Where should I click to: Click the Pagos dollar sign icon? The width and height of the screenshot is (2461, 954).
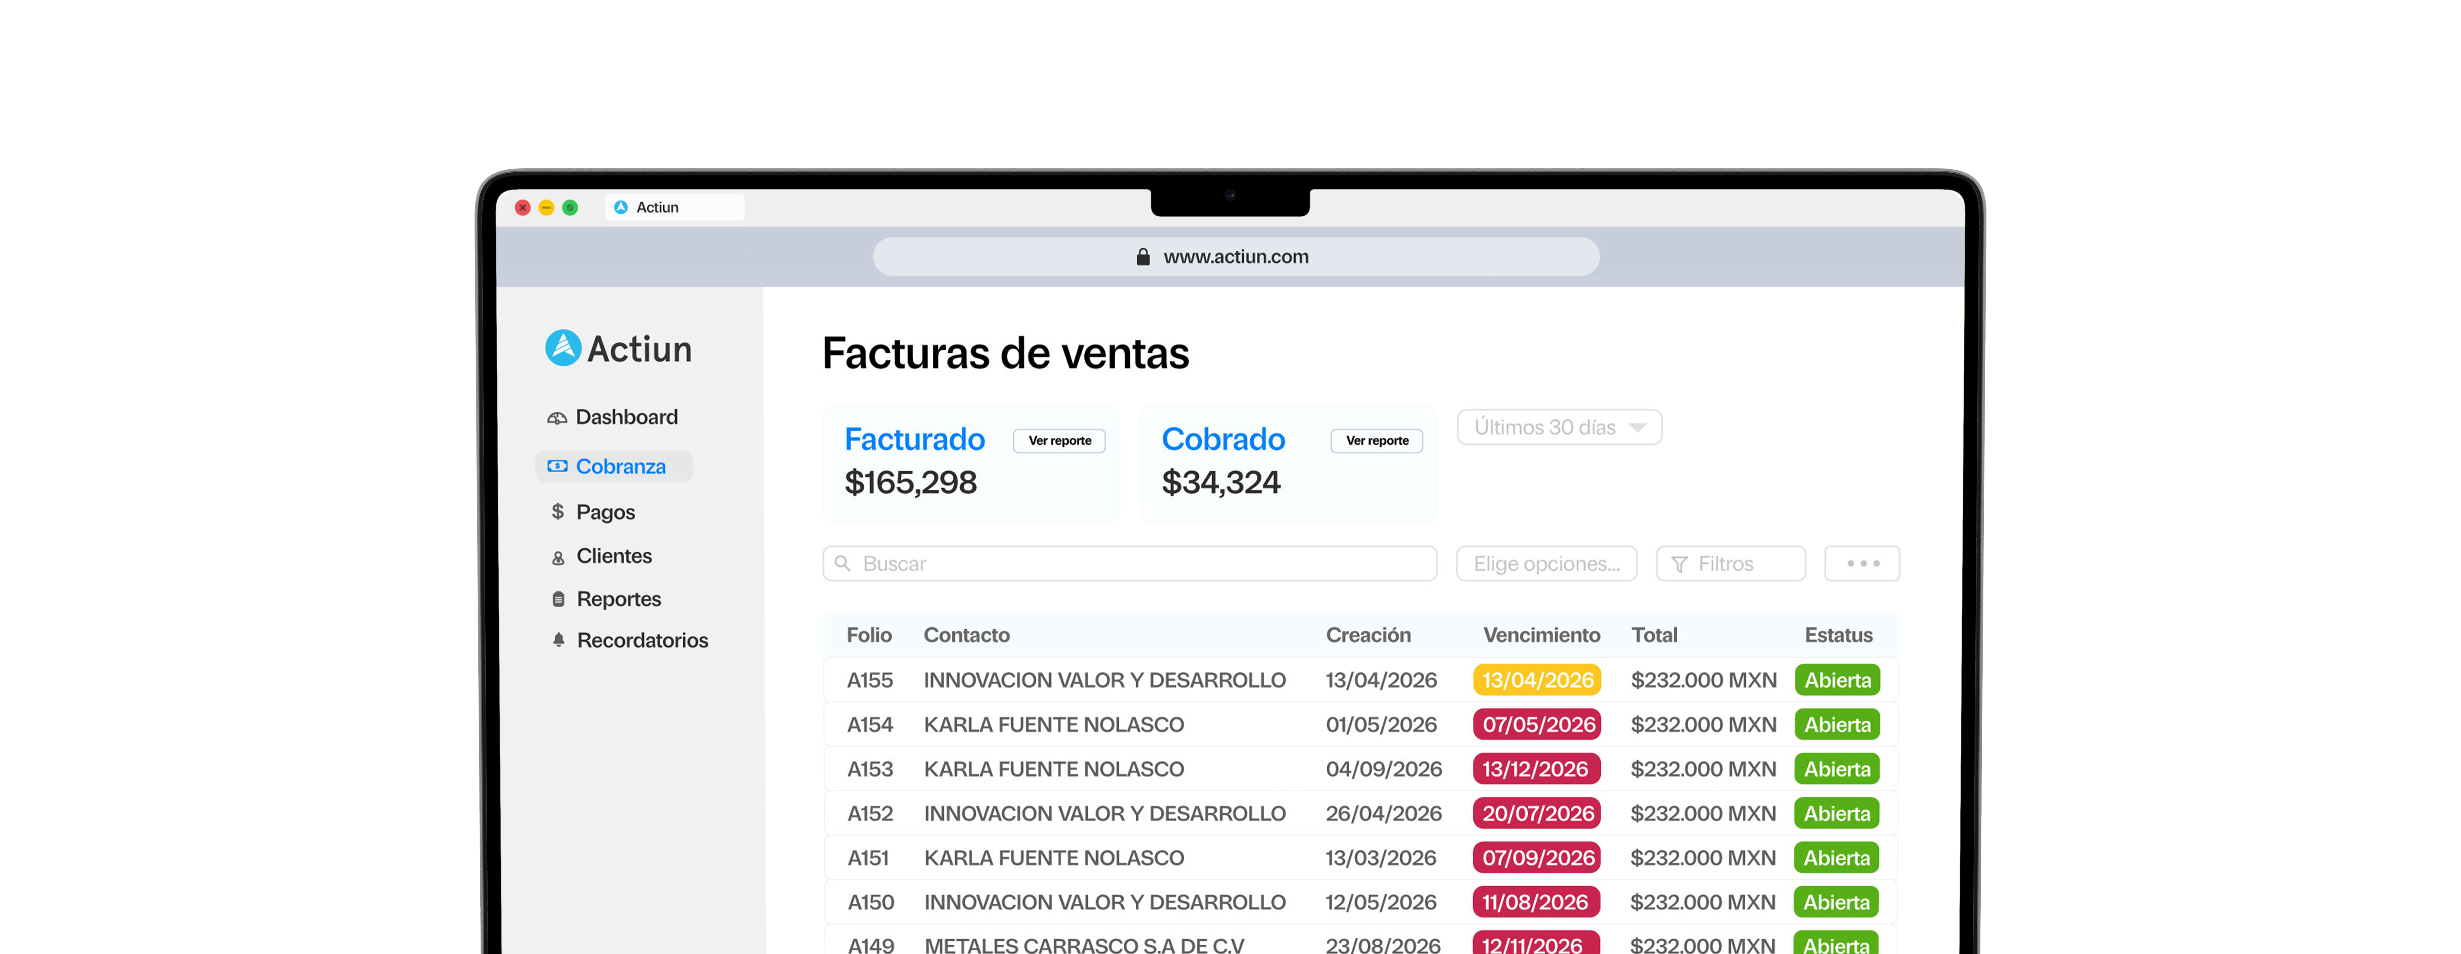[558, 511]
